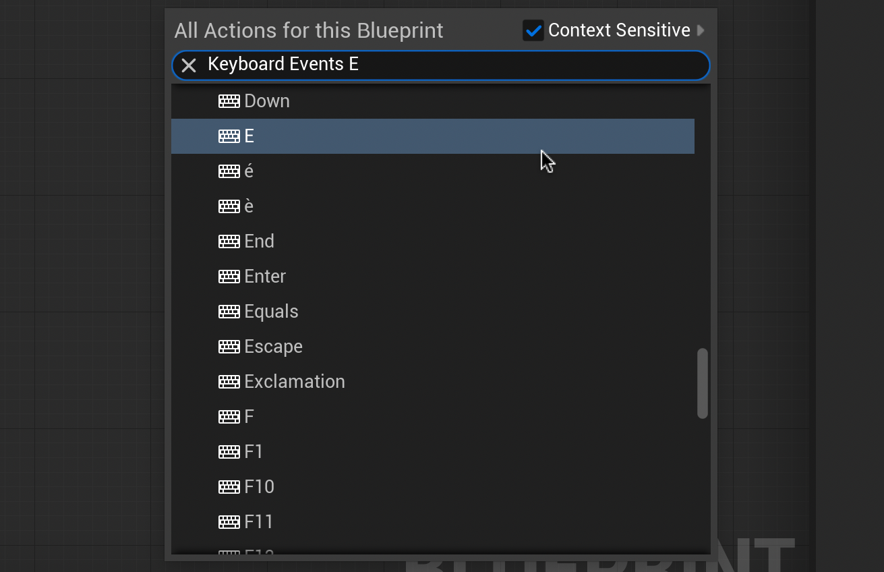Screen dimensions: 884x572
Task: Click the keyboard icon next to E
Action: coord(229,136)
